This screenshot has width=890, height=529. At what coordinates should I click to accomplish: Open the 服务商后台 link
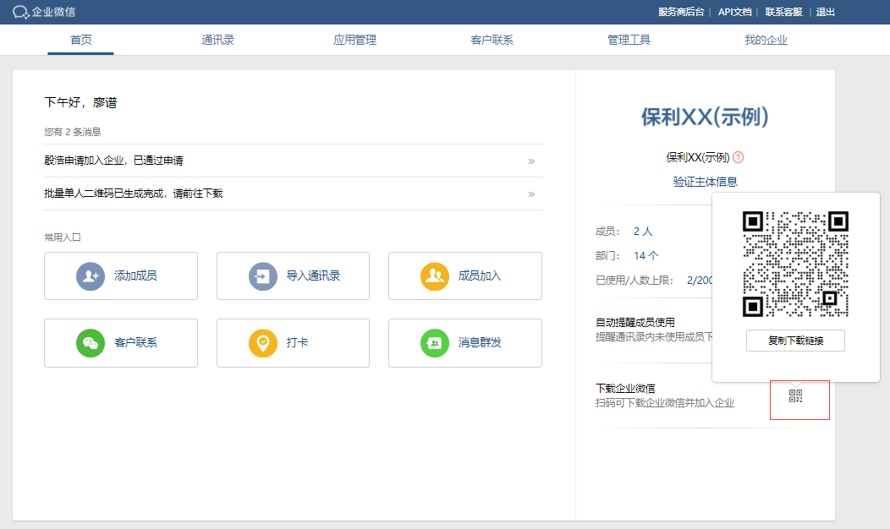[681, 12]
